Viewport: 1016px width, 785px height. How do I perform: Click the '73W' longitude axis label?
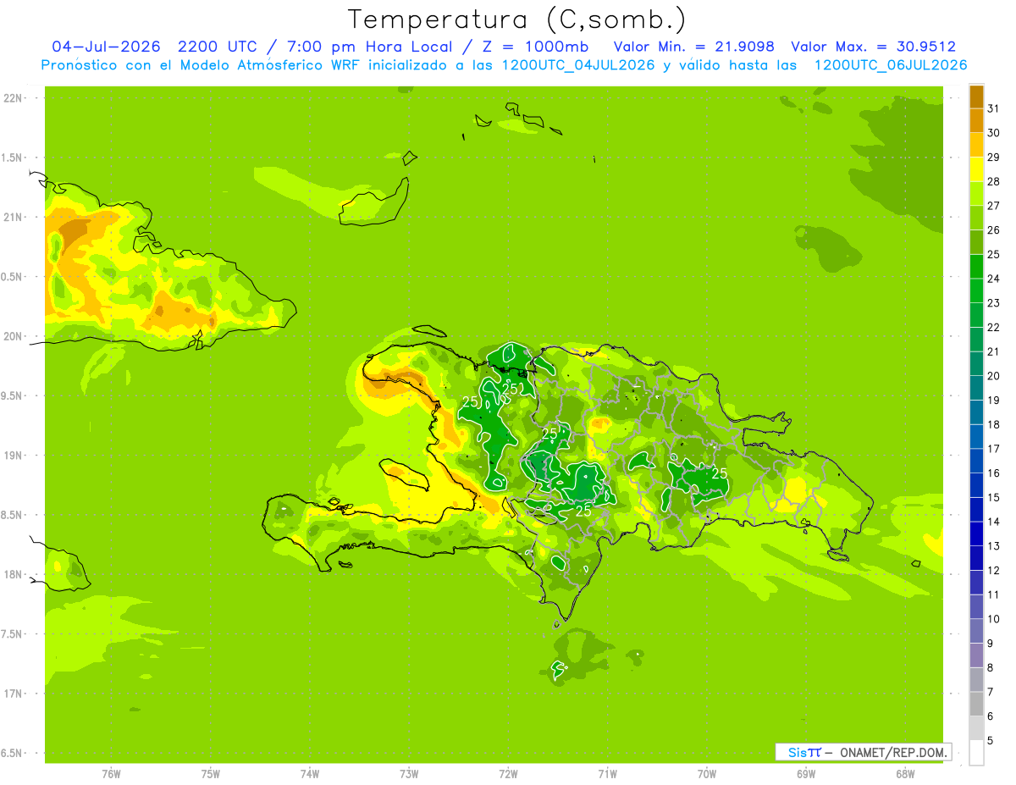(409, 774)
